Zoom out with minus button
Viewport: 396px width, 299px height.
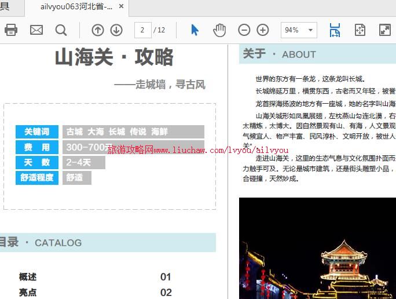click(244, 30)
